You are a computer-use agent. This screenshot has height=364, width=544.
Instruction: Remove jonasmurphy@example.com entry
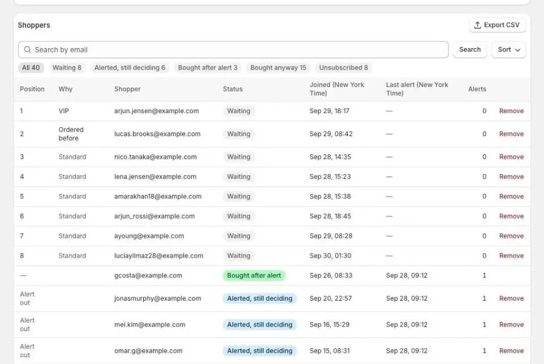tap(511, 298)
